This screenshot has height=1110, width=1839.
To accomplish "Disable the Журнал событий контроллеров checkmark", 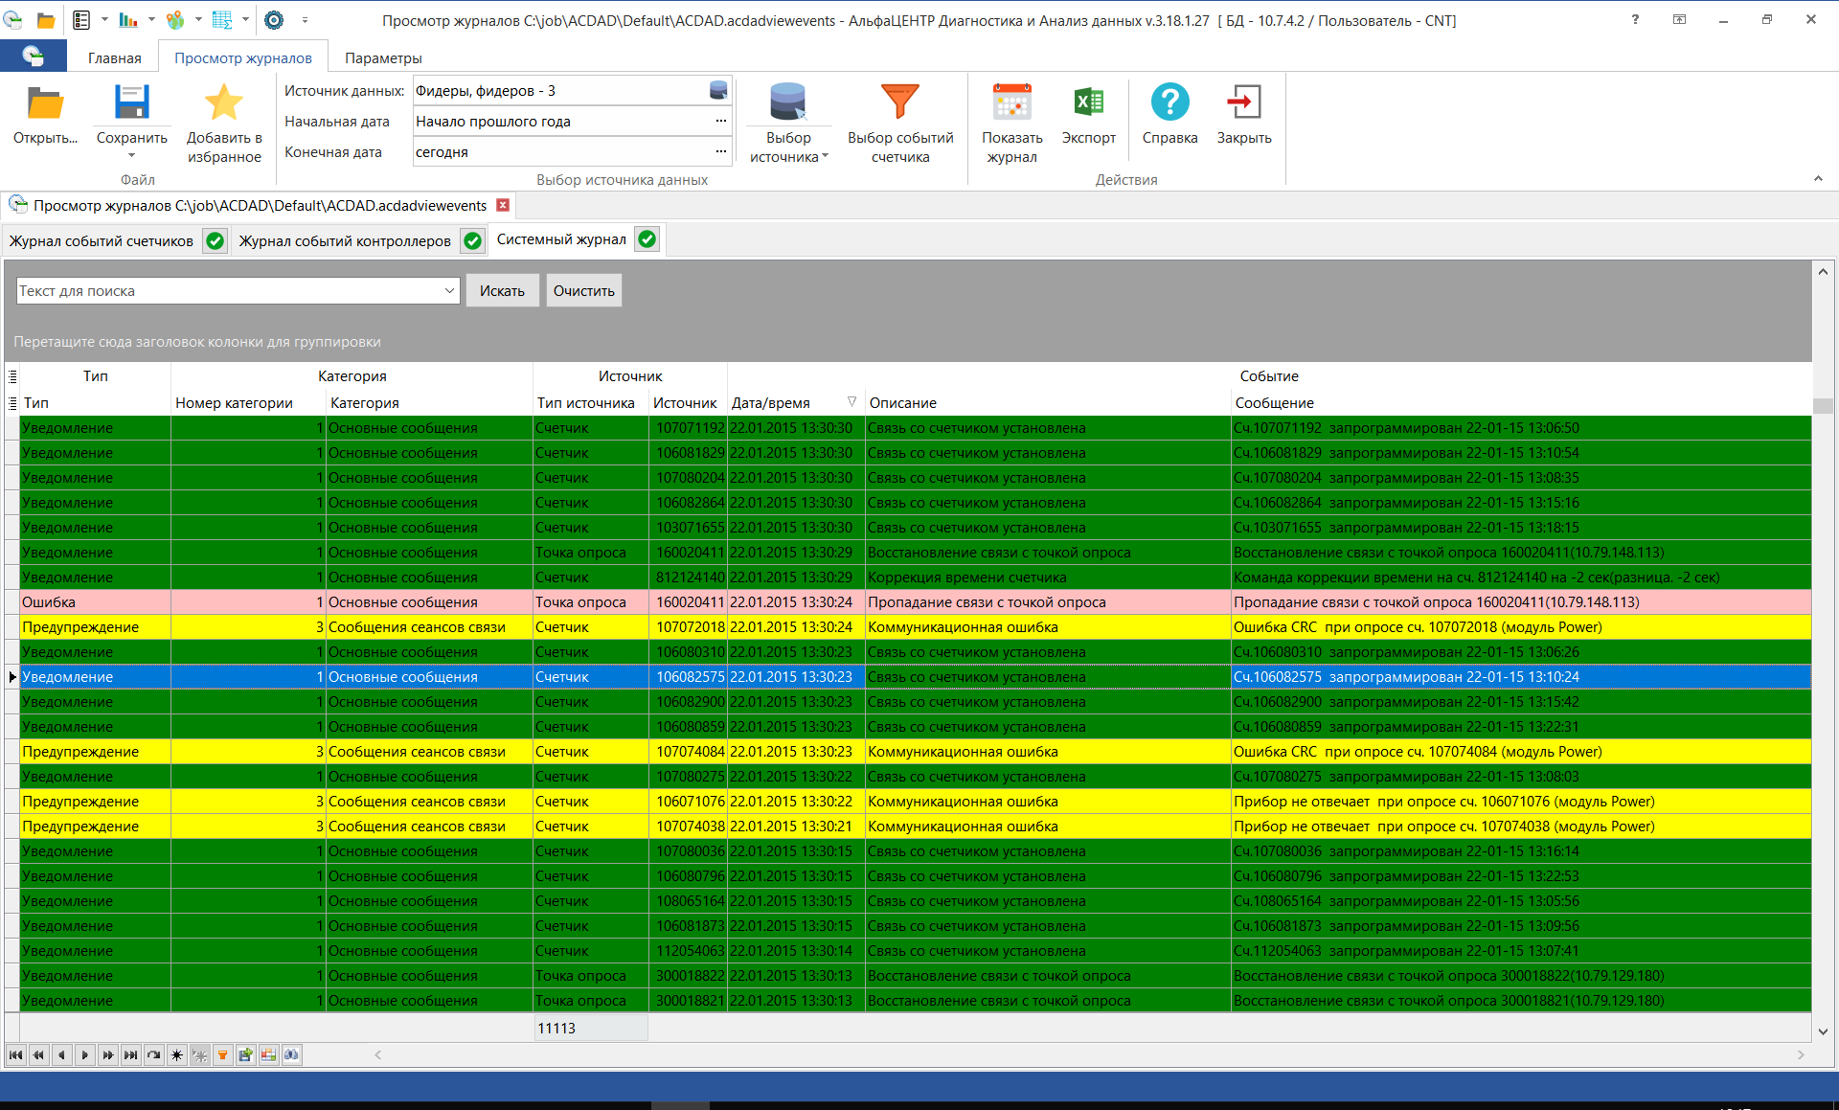I will pos(471,240).
